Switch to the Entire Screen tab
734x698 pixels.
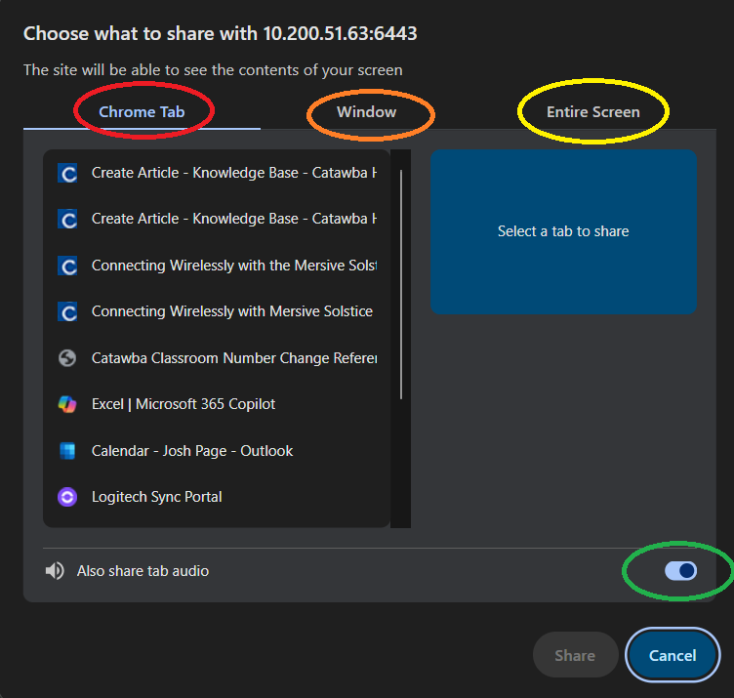click(x=592, y=111)
